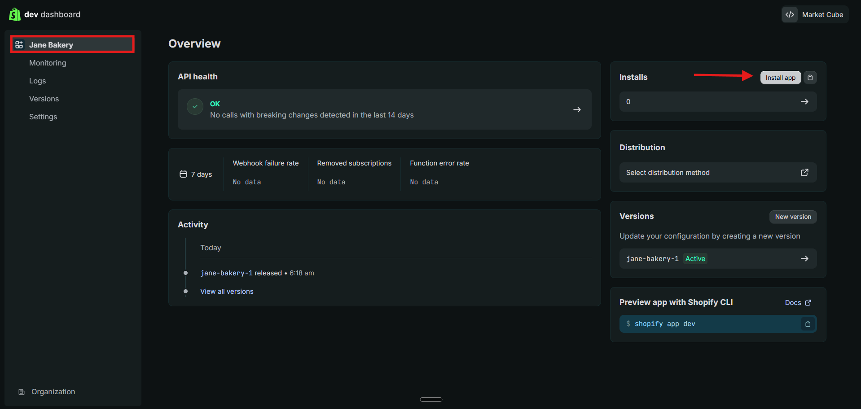Image resolution: width=861 pixels, height=409 pixels.
Task: Follow the View all versions link
Action: 227,292
